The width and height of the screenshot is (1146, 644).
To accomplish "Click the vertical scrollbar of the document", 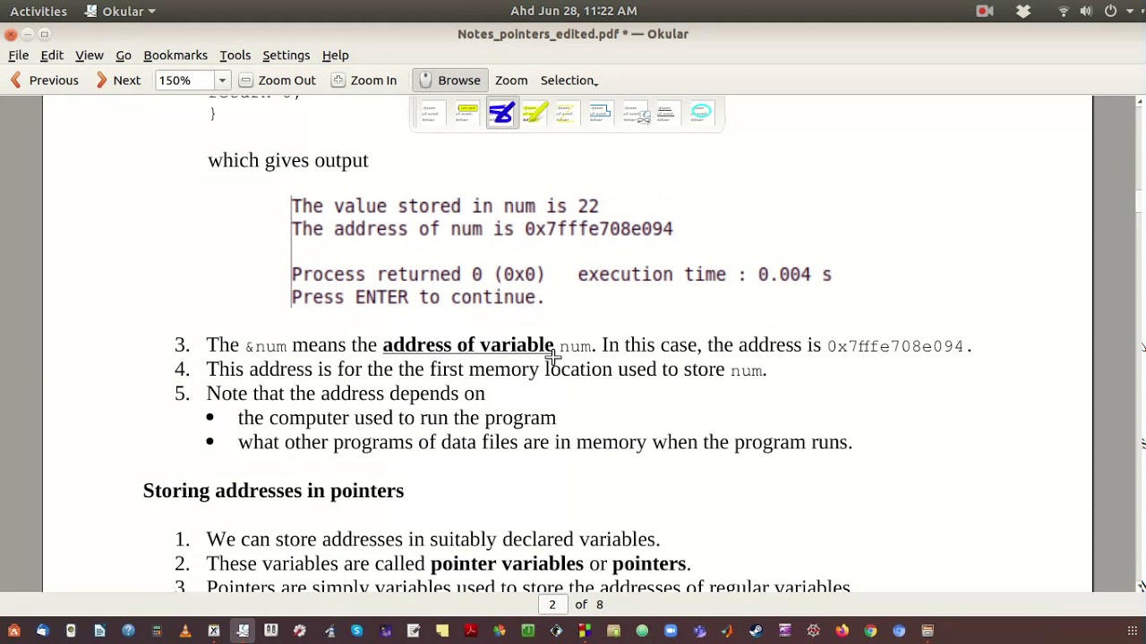I will [x=1141, y=343].
